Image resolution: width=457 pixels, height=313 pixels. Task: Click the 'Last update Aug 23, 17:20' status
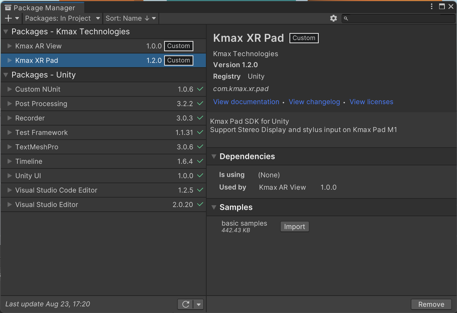click(47, 304)
